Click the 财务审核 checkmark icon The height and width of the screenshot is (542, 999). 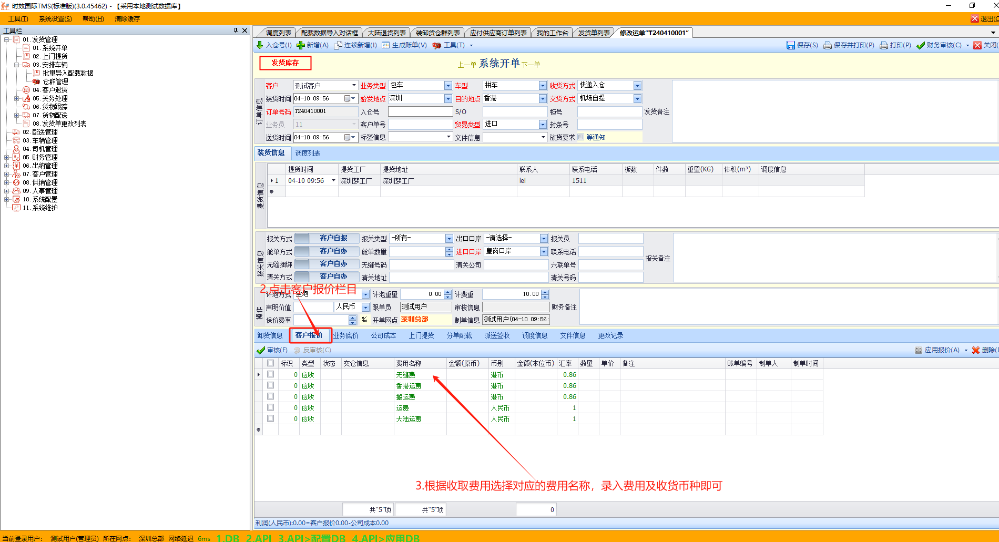[921, 45]
